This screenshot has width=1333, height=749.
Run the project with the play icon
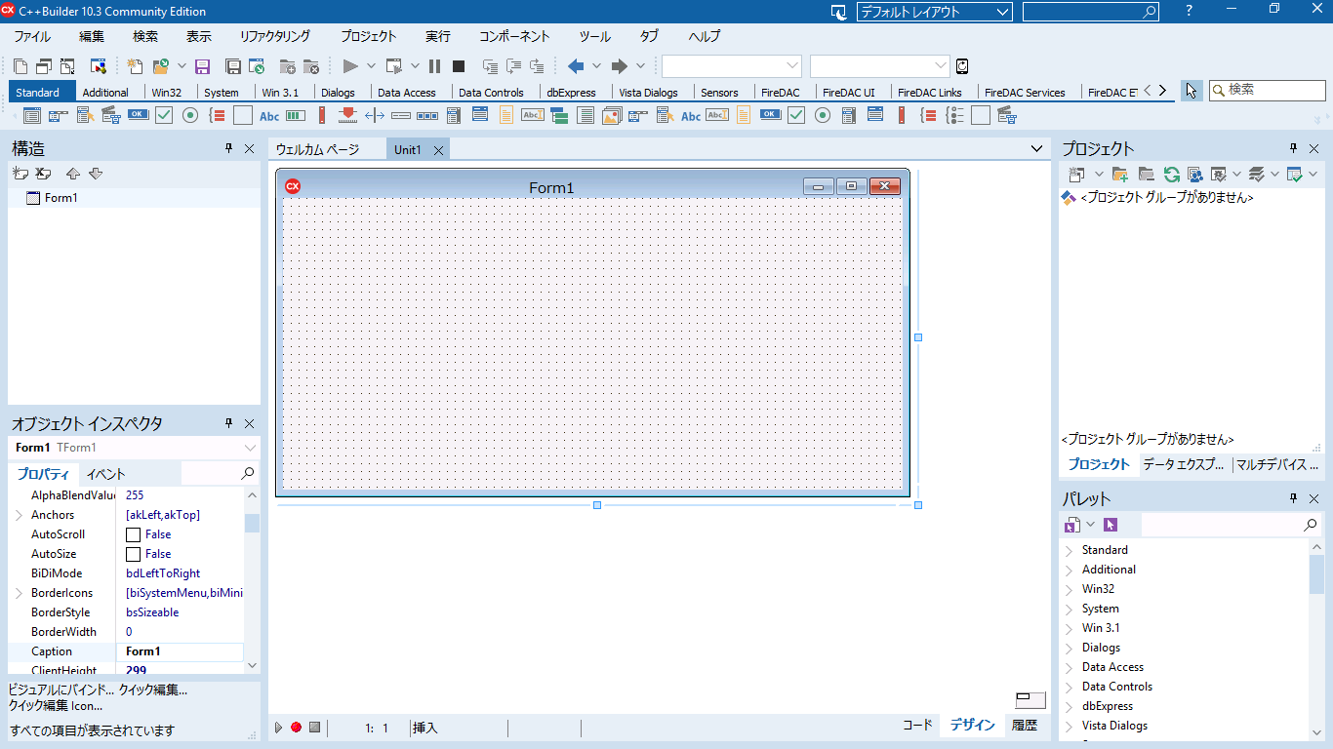pyautogui.click(x=350, y=66)
